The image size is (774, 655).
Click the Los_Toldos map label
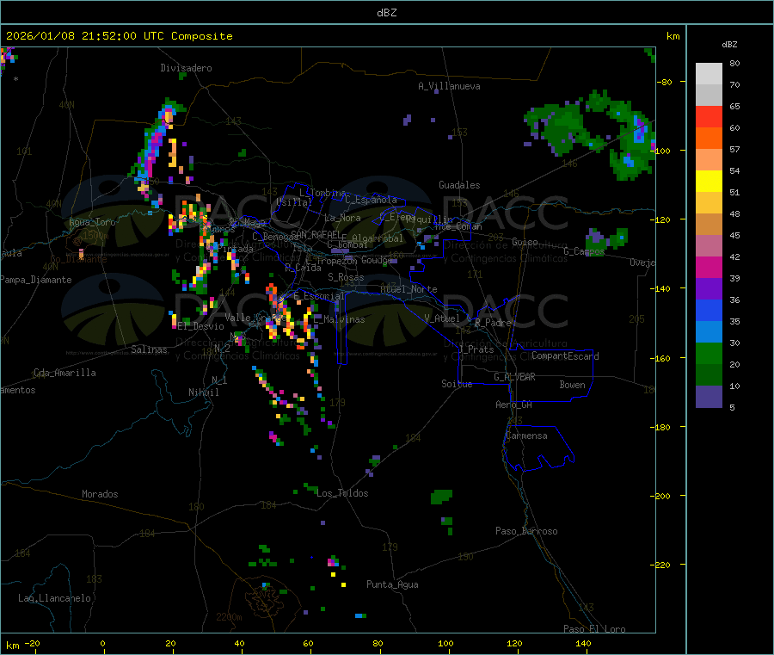pos(342,493)
